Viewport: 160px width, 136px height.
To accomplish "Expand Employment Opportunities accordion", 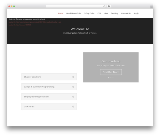I will click(49, 97).
